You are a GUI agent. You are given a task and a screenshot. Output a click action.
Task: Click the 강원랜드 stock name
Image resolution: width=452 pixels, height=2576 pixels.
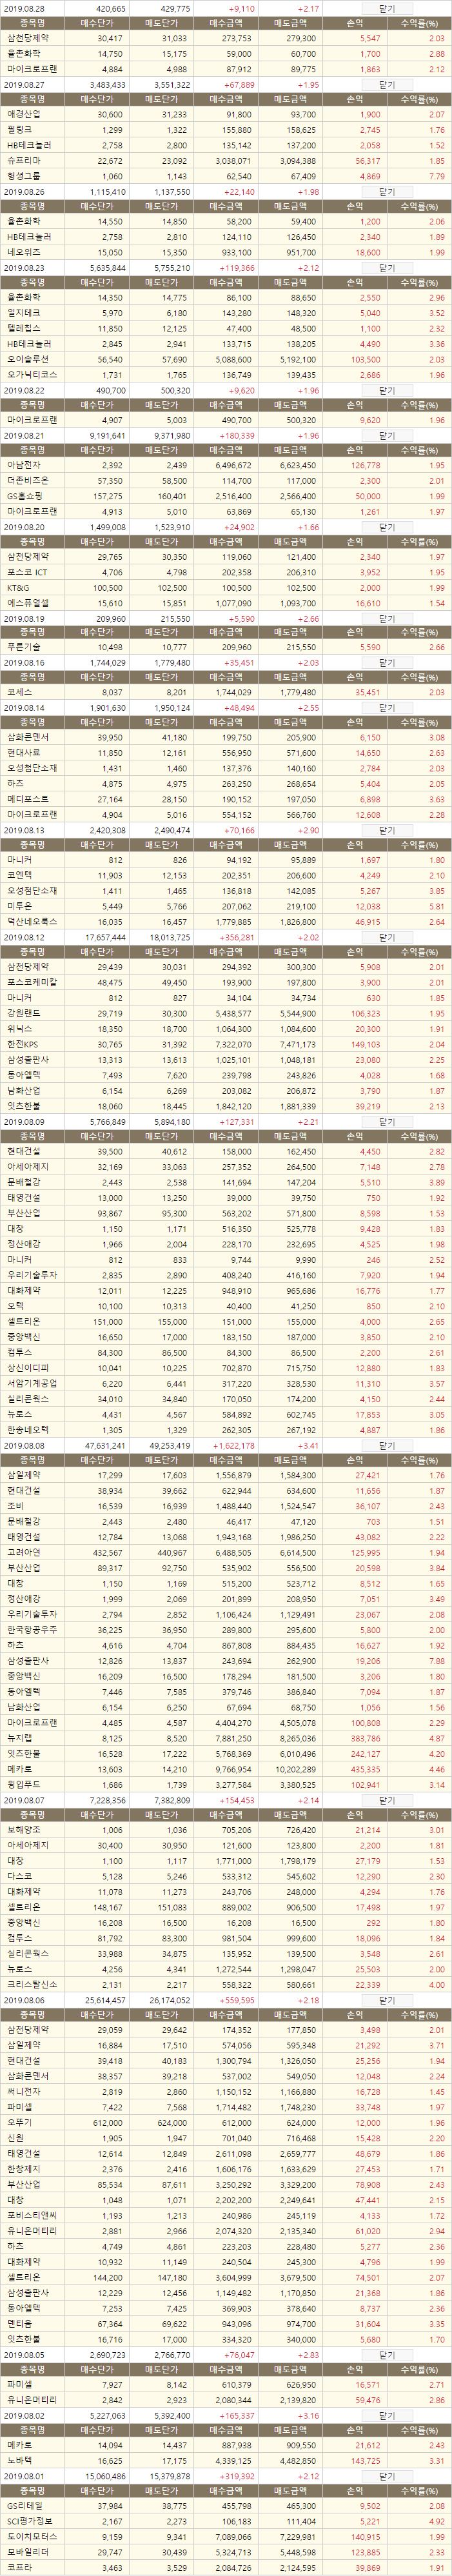tap(24, 1013)
